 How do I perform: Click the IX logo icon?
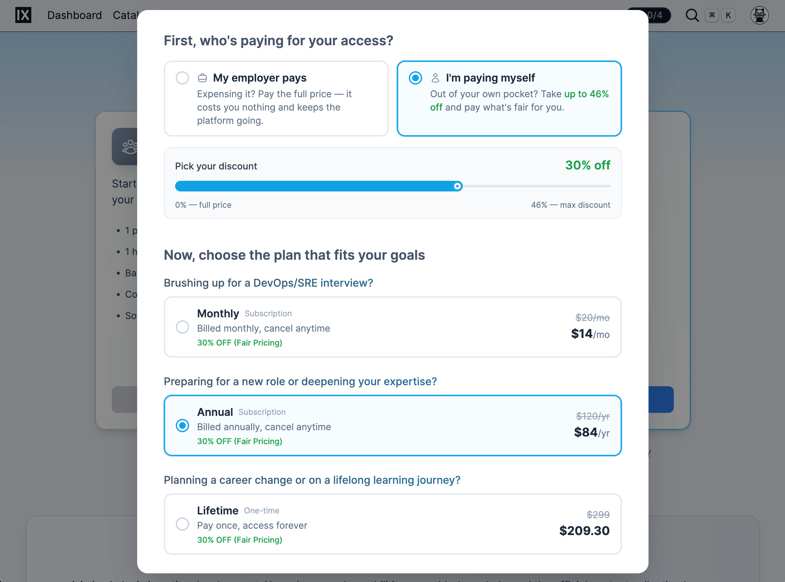click(x=23, y=15)
